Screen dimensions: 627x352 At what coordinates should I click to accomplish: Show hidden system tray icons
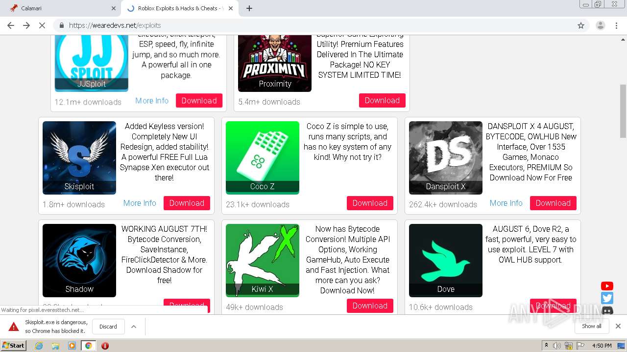click(546, 346)
